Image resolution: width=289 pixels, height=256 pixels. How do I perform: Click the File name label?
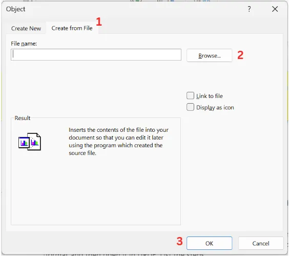(x=24, y=44)
